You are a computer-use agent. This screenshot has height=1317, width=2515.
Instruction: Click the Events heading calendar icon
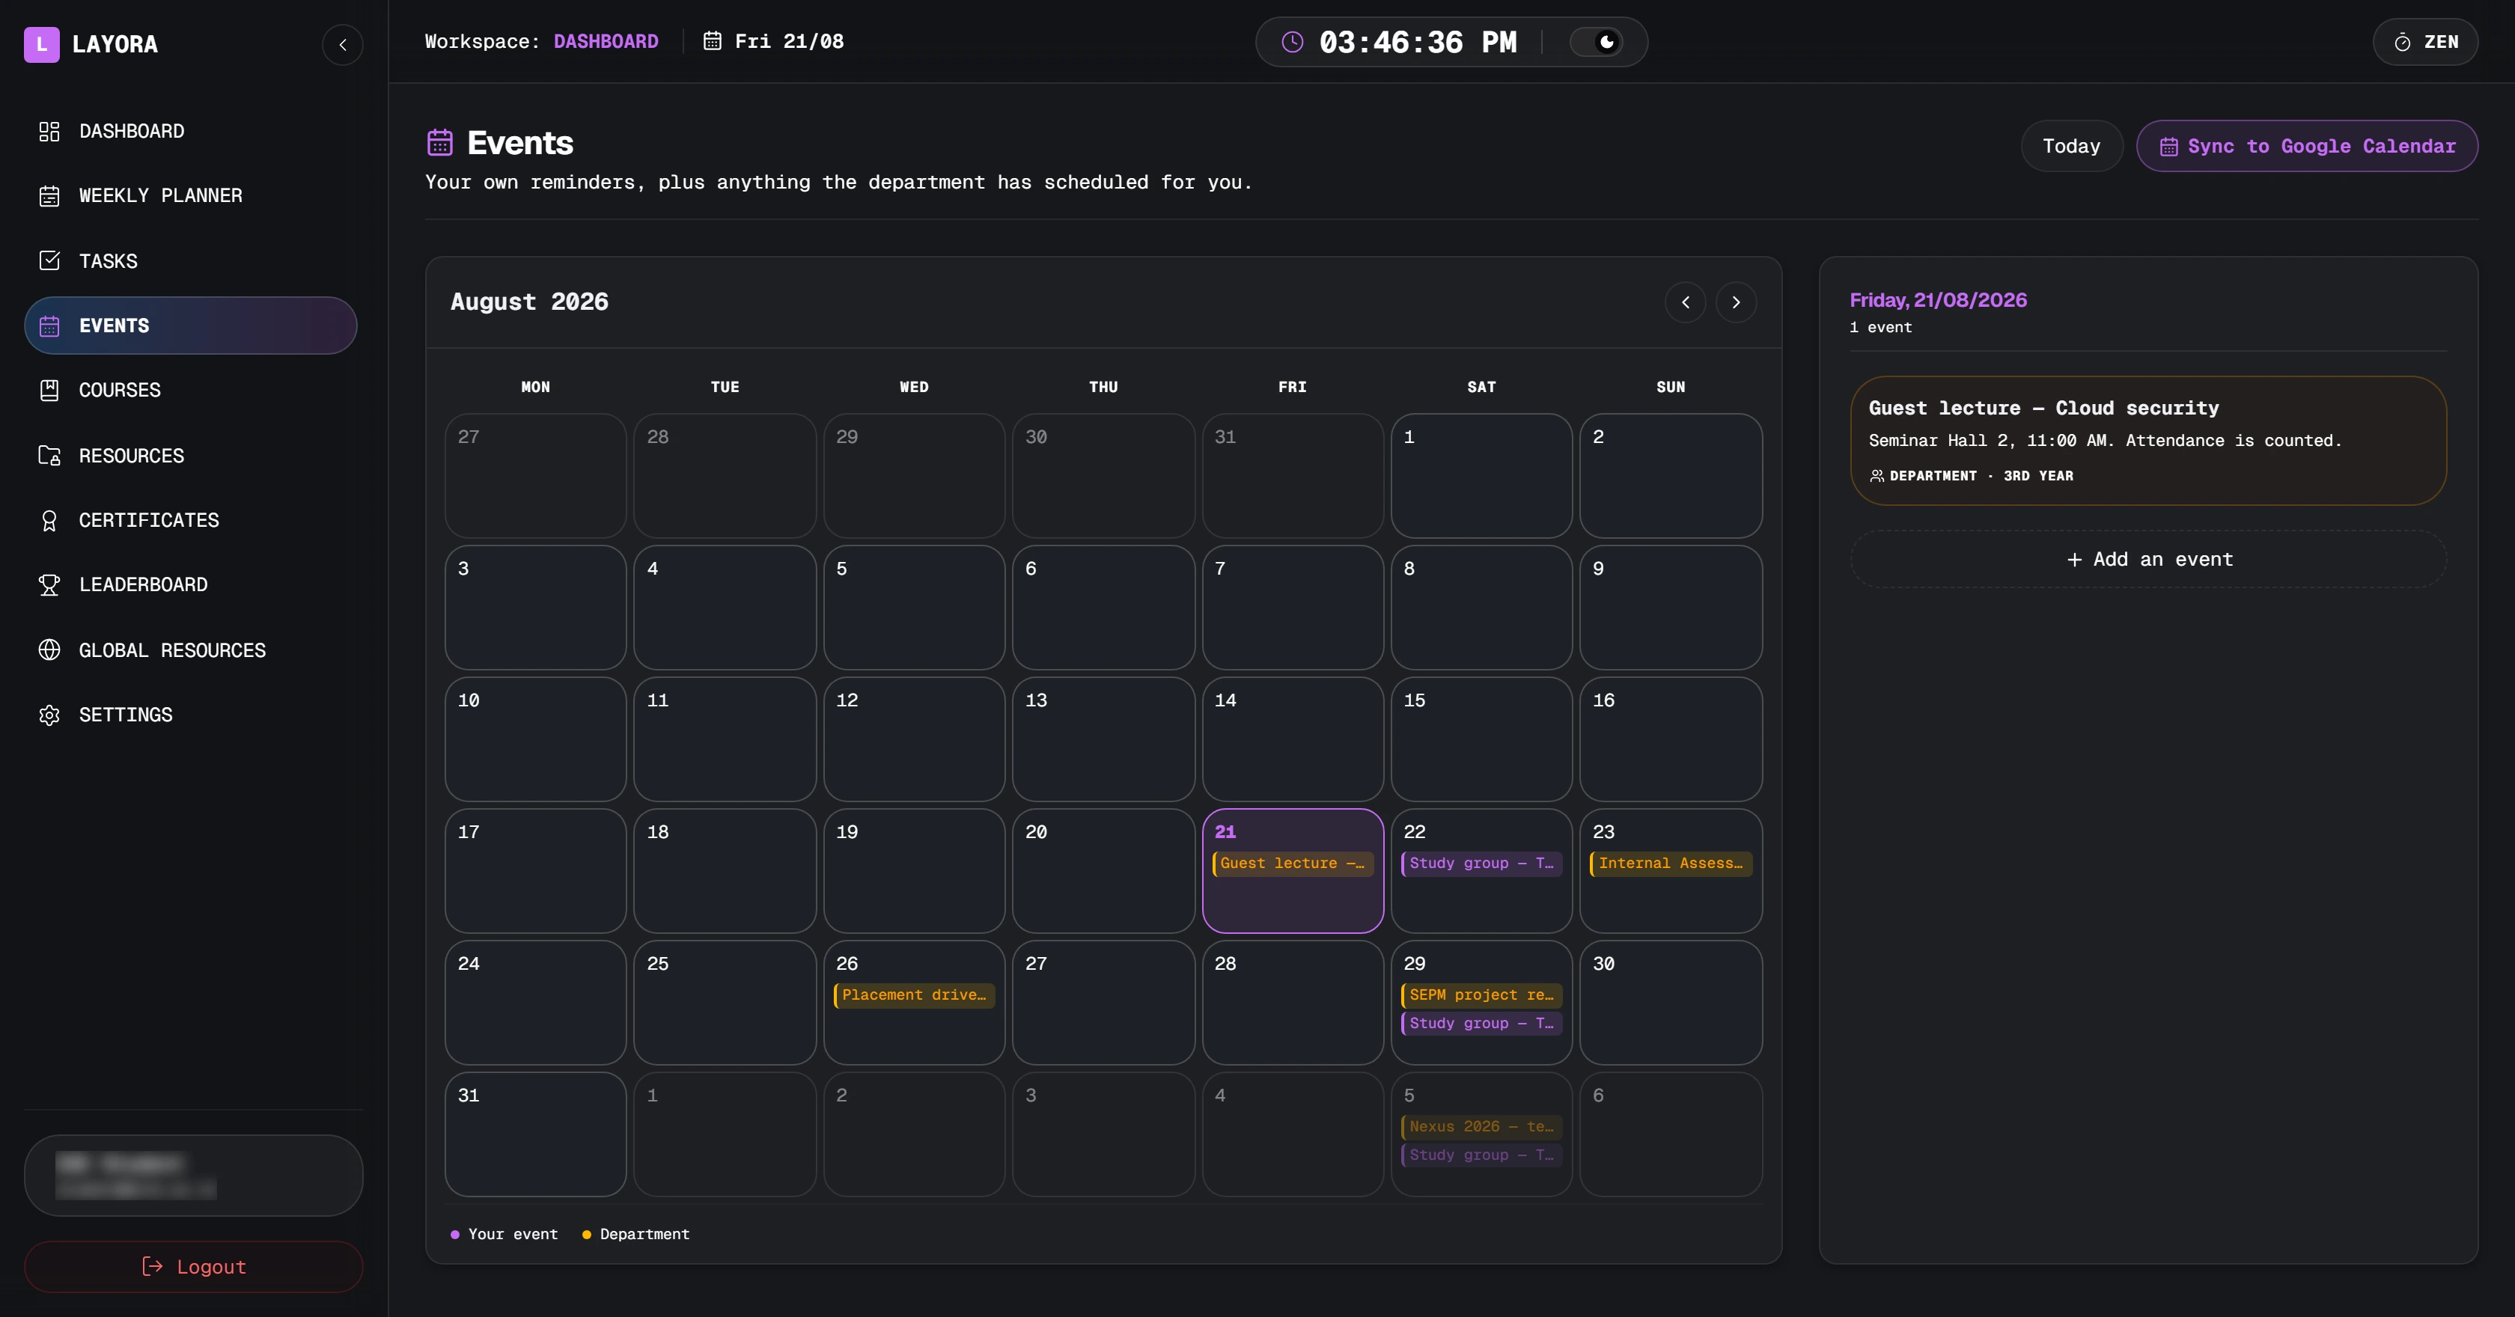tap(439, 142)
